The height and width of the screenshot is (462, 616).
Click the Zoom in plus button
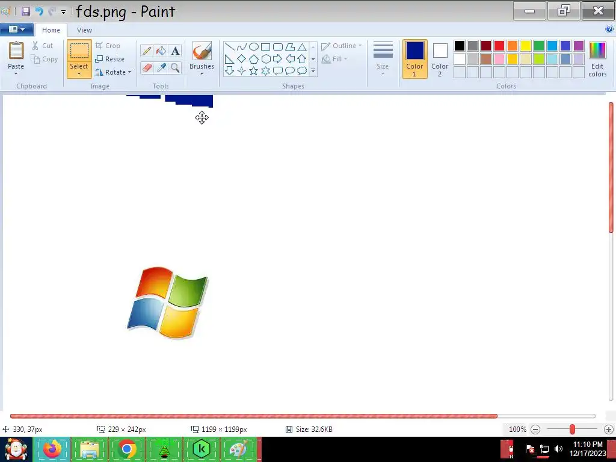(x=609, y=430)
